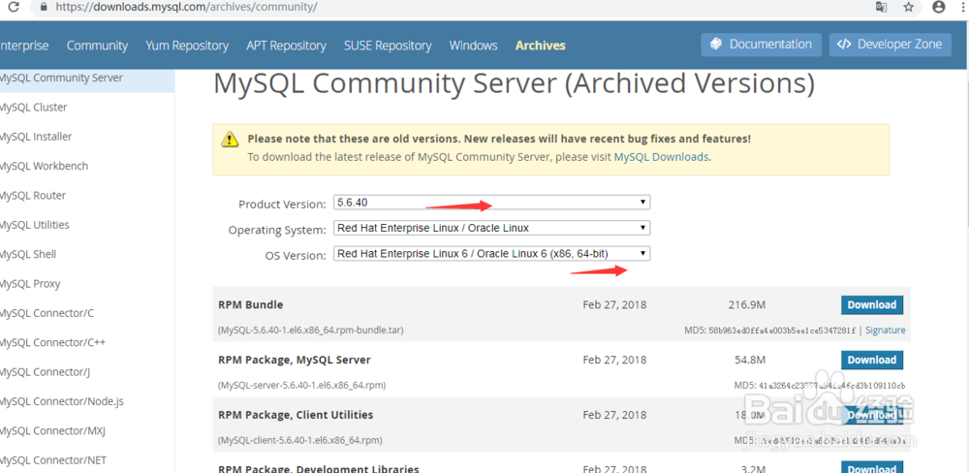Click the padlock site security icon

click(43, 8)
